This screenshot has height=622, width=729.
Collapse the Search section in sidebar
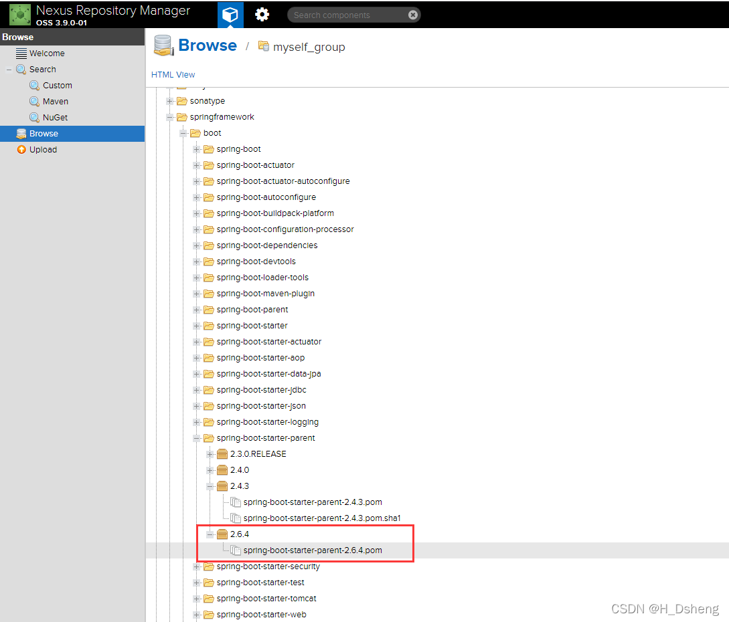(9, 70)
